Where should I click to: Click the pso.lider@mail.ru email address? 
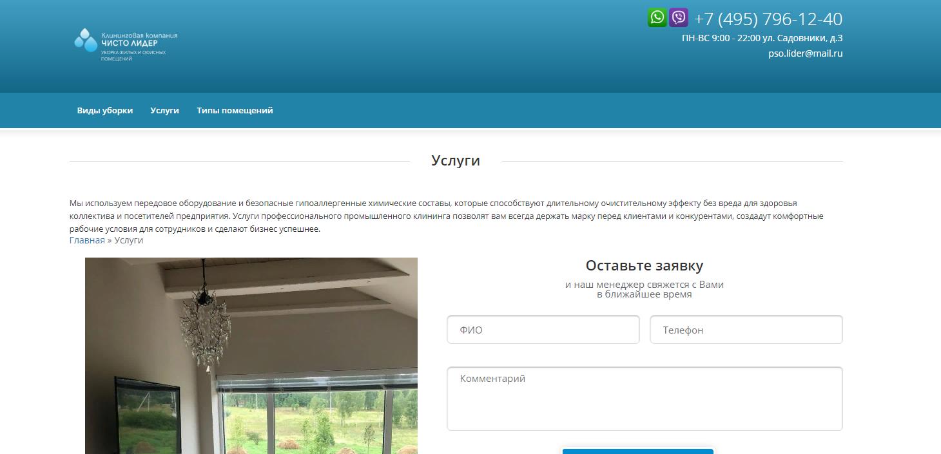click(806, 53)
